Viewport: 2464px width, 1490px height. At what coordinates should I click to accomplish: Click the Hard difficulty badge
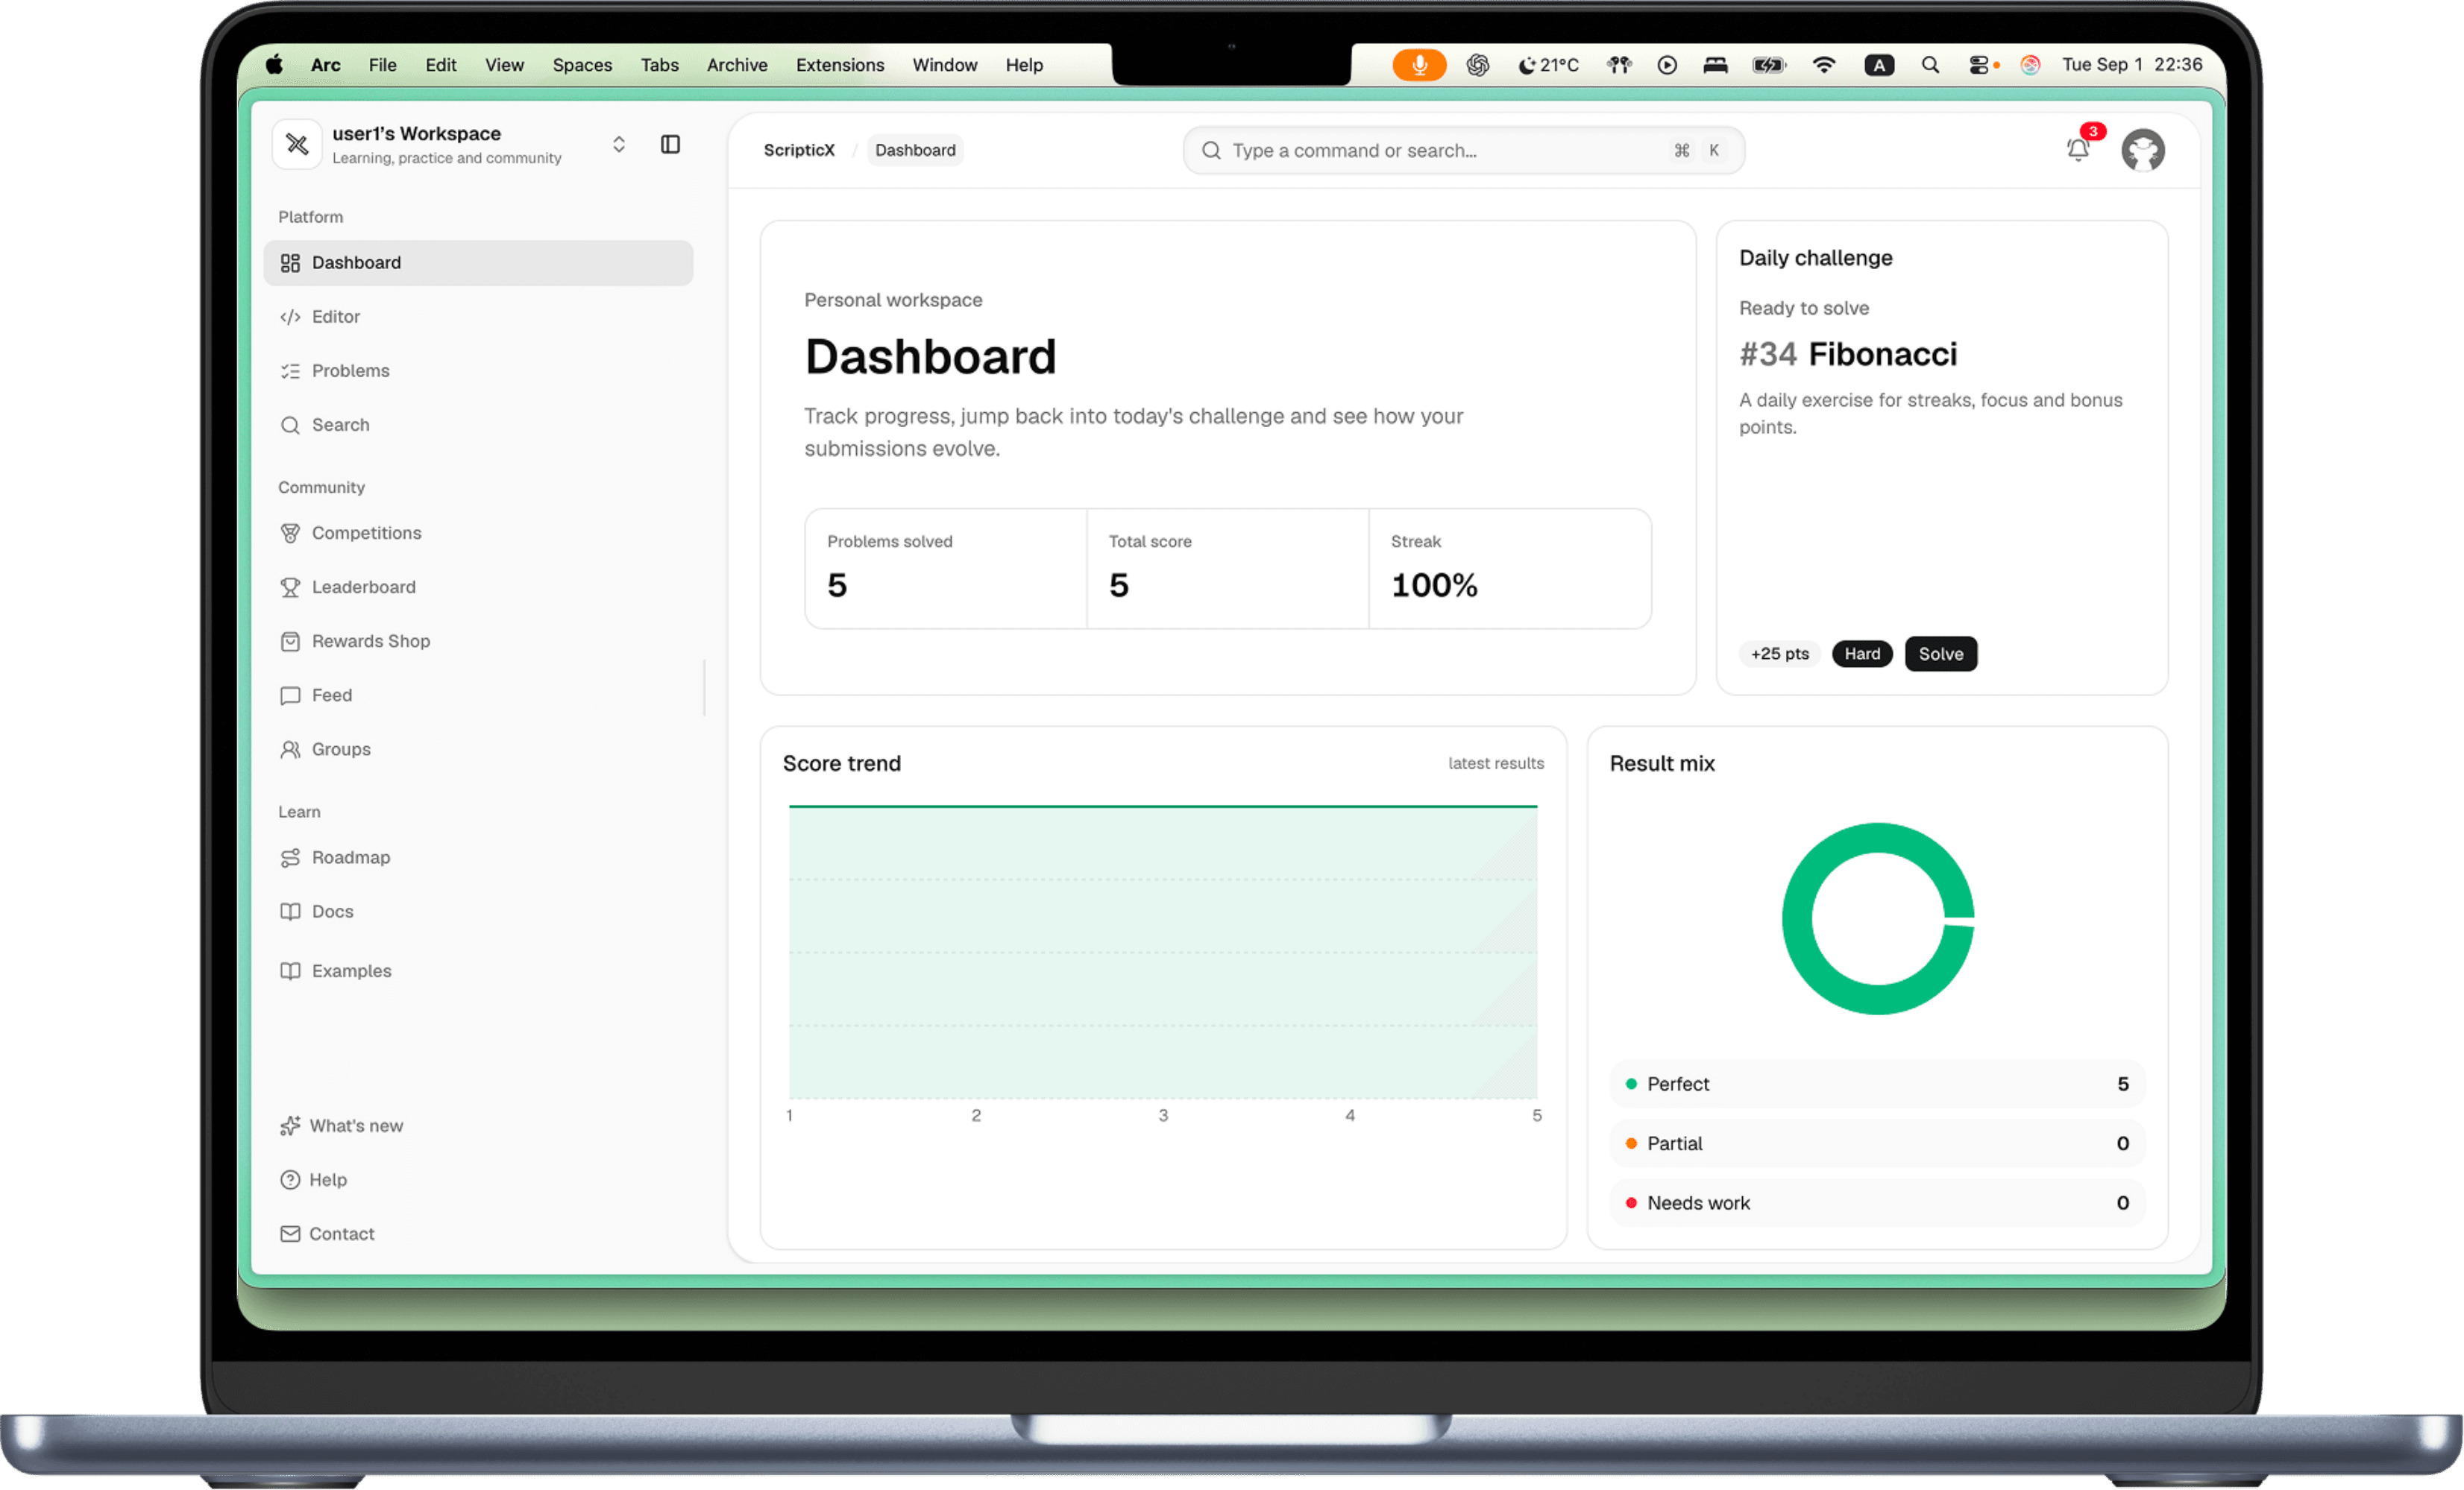1862,654
